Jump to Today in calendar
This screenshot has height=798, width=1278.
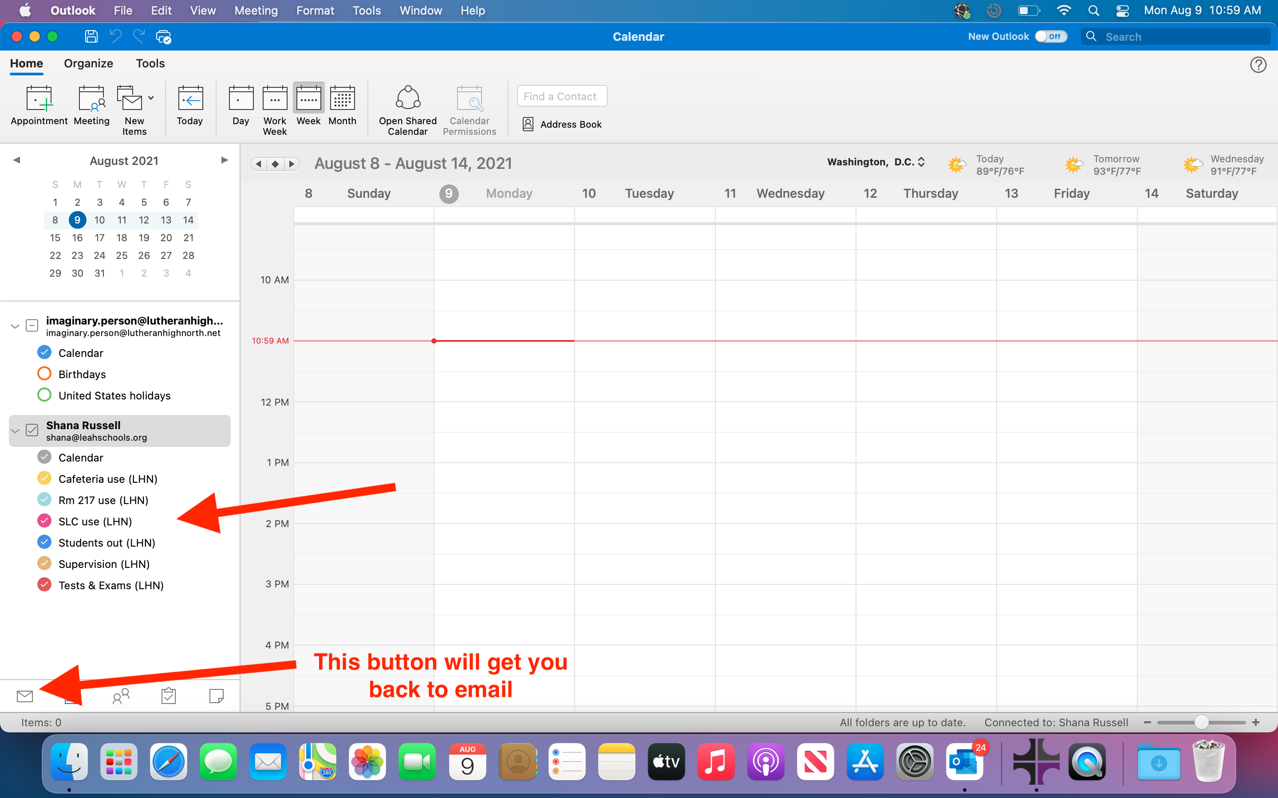pyautogui.click(x=189, y=105)
